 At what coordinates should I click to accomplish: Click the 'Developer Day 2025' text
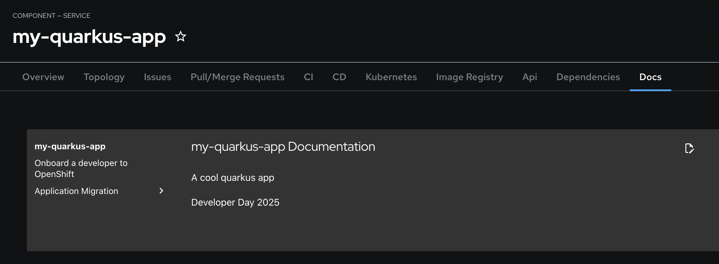(x=235, y=202)
